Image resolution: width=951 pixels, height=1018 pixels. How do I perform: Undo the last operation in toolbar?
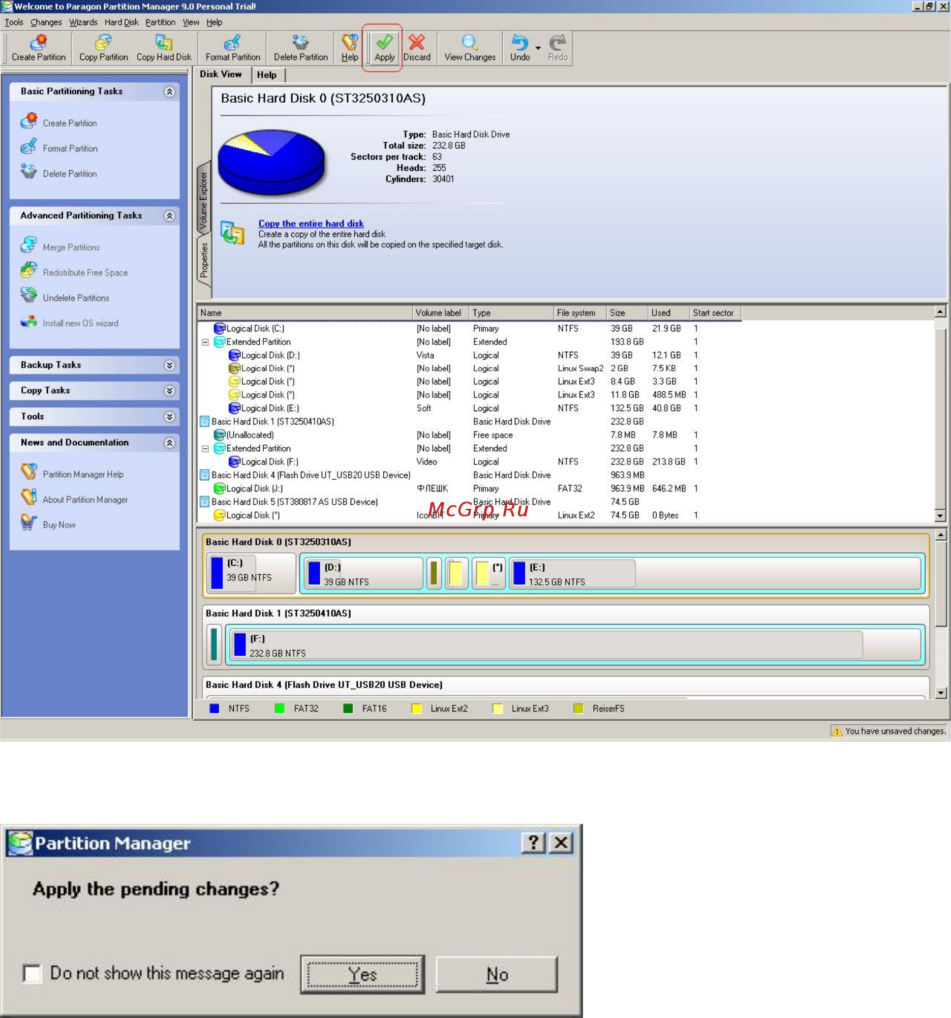tap(520, 48)
